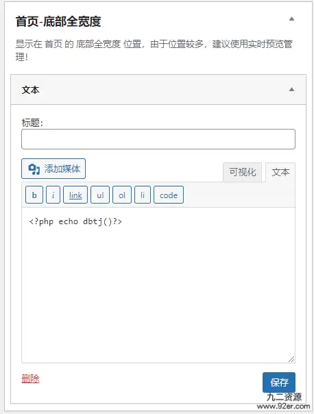
Task: Apply bold with the b quicktag
Action: [x=34, y=195]
